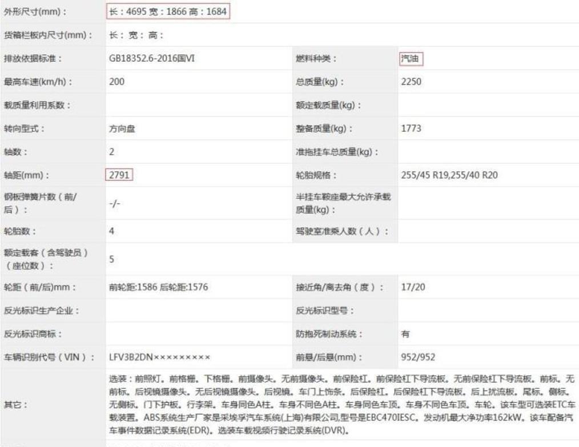Viewport: 579px width, 447px height.
Task: Click the 轮胎规格 label
Action: [316, 175]
